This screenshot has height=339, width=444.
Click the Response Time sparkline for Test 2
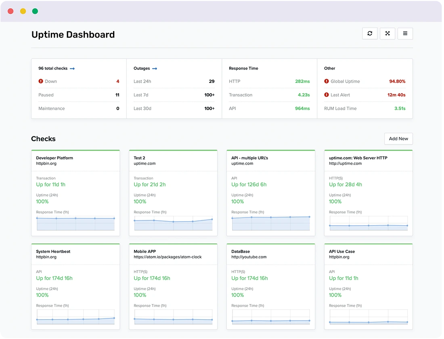point(173,223)
